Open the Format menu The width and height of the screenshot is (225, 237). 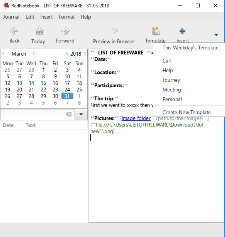67,17
